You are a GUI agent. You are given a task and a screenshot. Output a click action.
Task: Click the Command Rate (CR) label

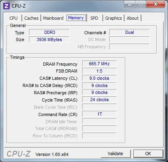(58, 114)
